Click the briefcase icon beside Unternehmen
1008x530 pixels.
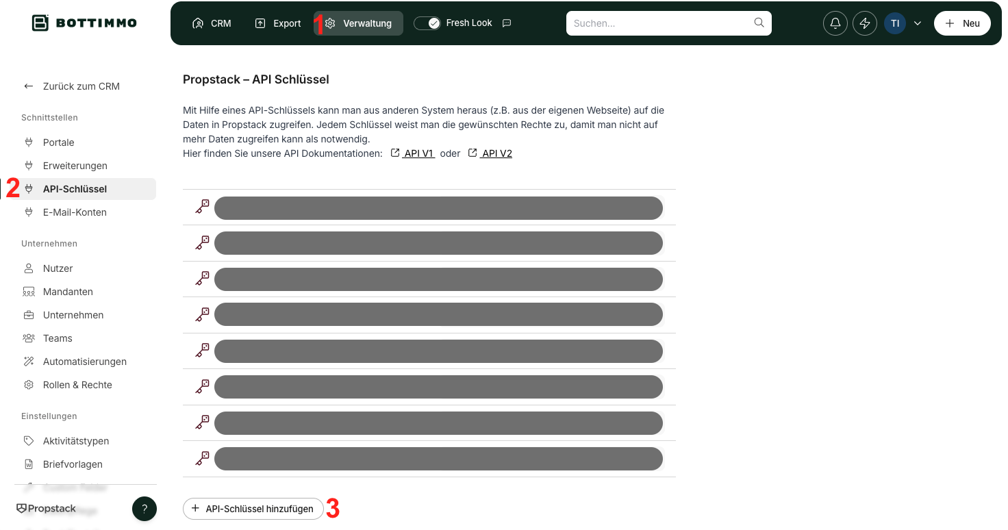coord(29,315)
